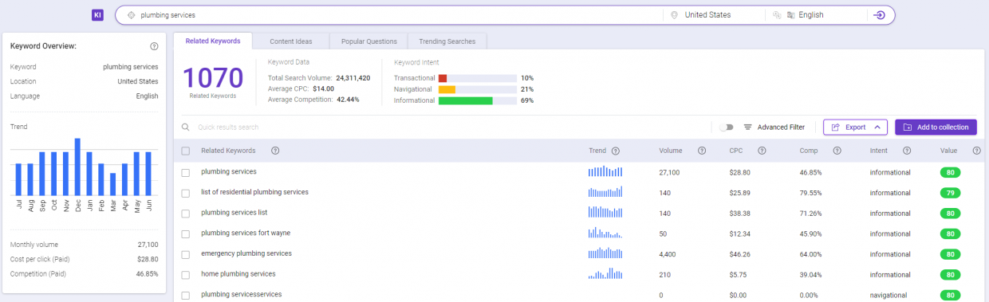Image resolution: width=989 pixels, height=302 pixels.
Task: Sort by the Volume column header
Action: (671, 151)
